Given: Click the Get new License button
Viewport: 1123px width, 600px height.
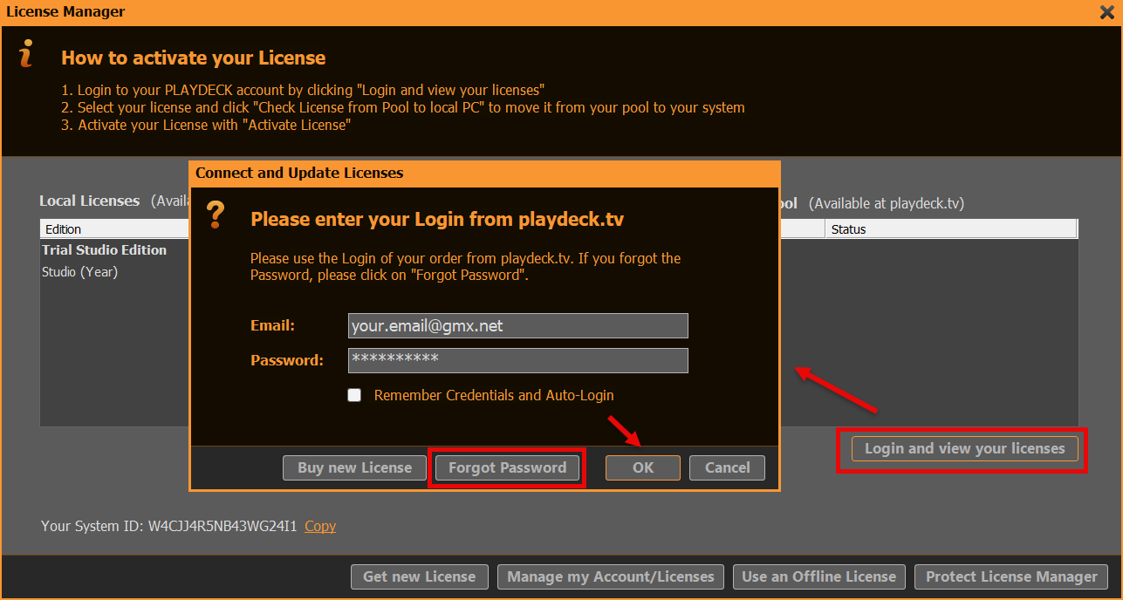Looking at the screenshot, I should coord(420,576).
